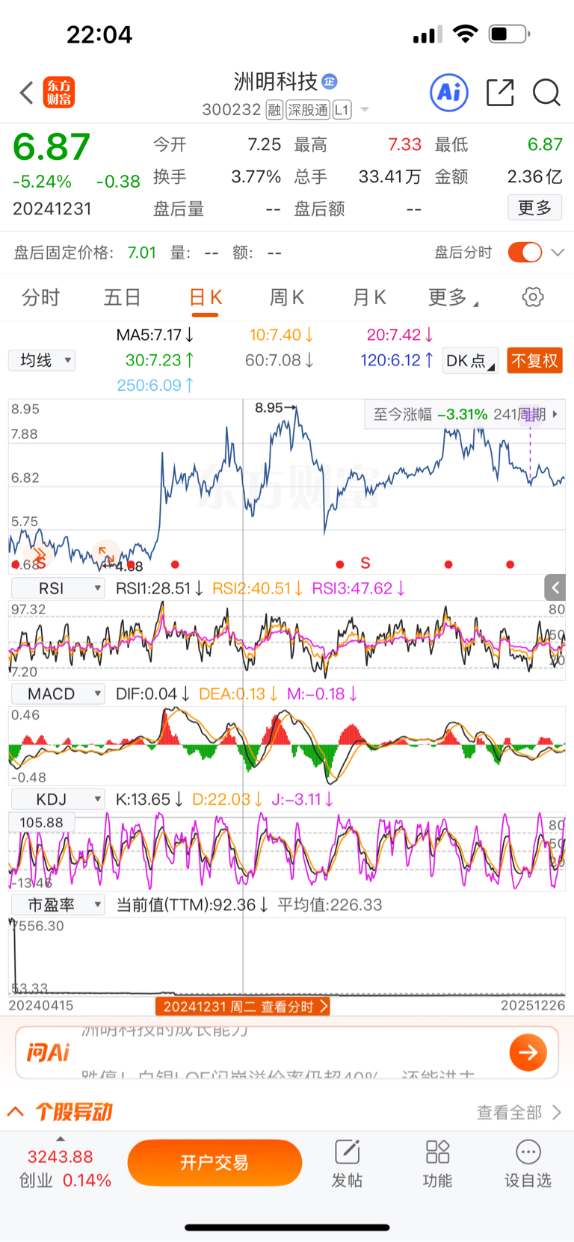Viewport: 574px width, 1242px height.
Task: Tap 当前值(TTM):92.36 reading
Action: [x=193, y=904]
